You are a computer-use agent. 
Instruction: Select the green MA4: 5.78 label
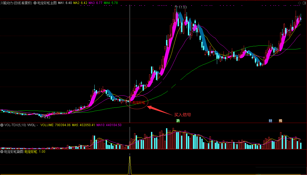[111, 3]
